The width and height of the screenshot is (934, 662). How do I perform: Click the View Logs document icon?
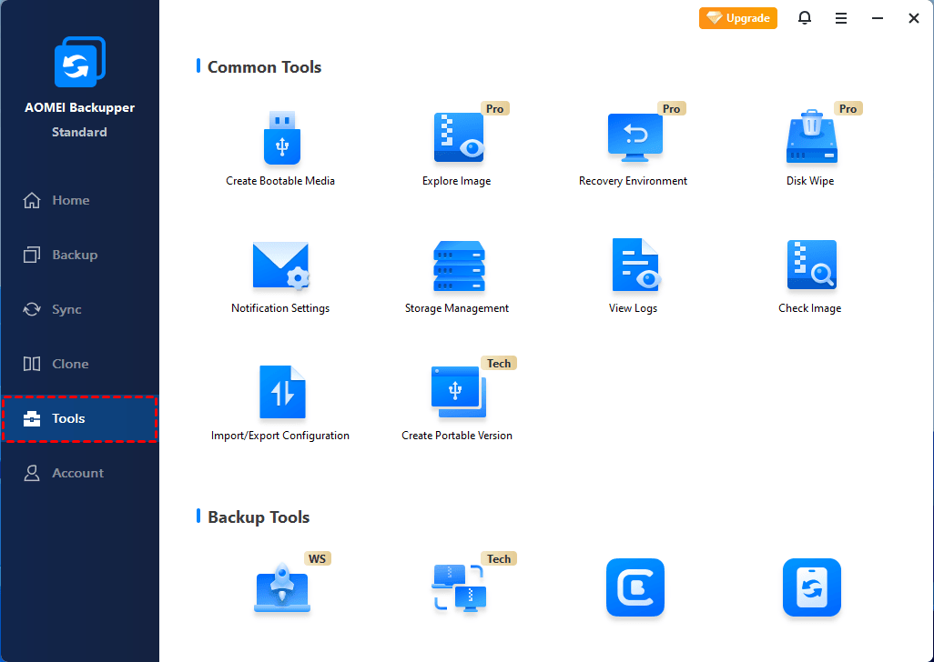click(x=635, y=265)
